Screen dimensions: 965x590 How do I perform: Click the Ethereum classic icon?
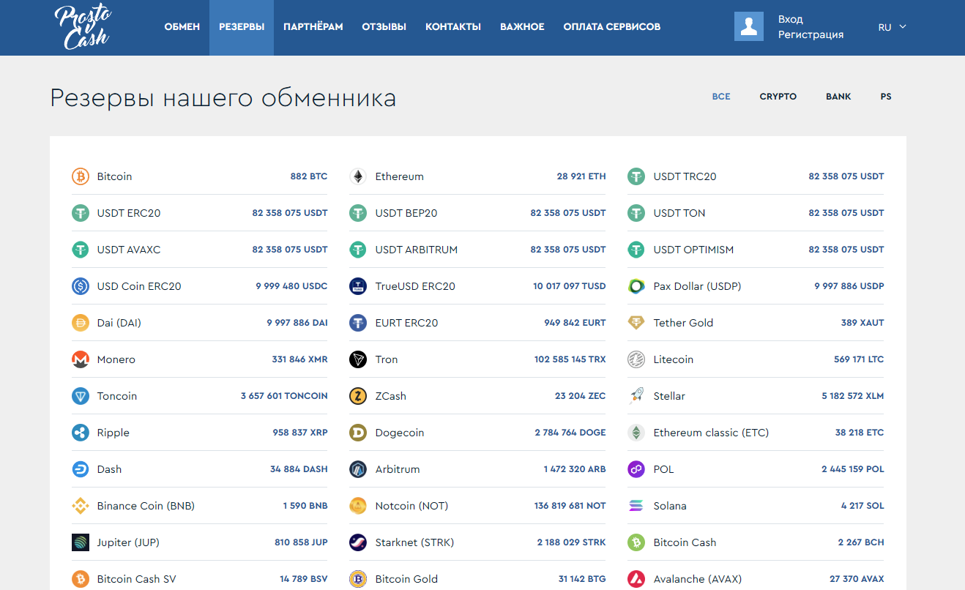[x=636, y=433]
